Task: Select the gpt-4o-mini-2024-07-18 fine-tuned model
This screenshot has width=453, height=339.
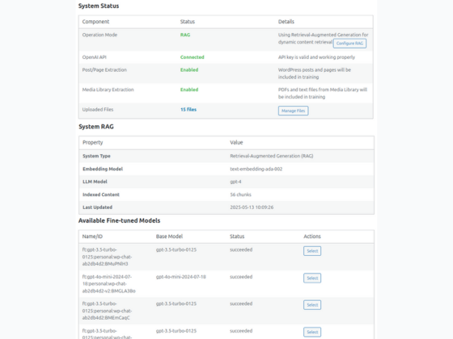Action: point(312,278)
